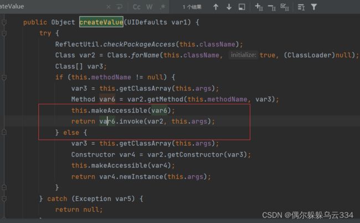Click 'ReflectUtil' class reference
Screen dimensions: 360x223
coord(77,44)
